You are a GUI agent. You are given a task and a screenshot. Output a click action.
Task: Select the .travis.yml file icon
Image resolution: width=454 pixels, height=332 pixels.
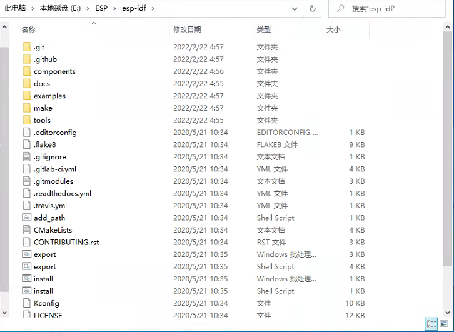tap(27, 205)
